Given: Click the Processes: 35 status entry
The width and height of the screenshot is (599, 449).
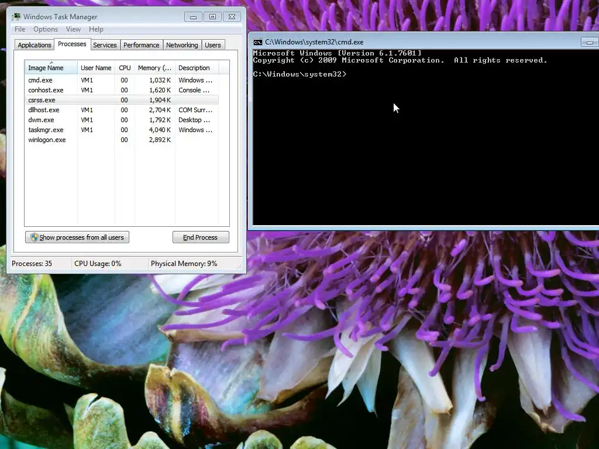Looking at the screenshot, I should pyautogui.click(x=32, y=264).
